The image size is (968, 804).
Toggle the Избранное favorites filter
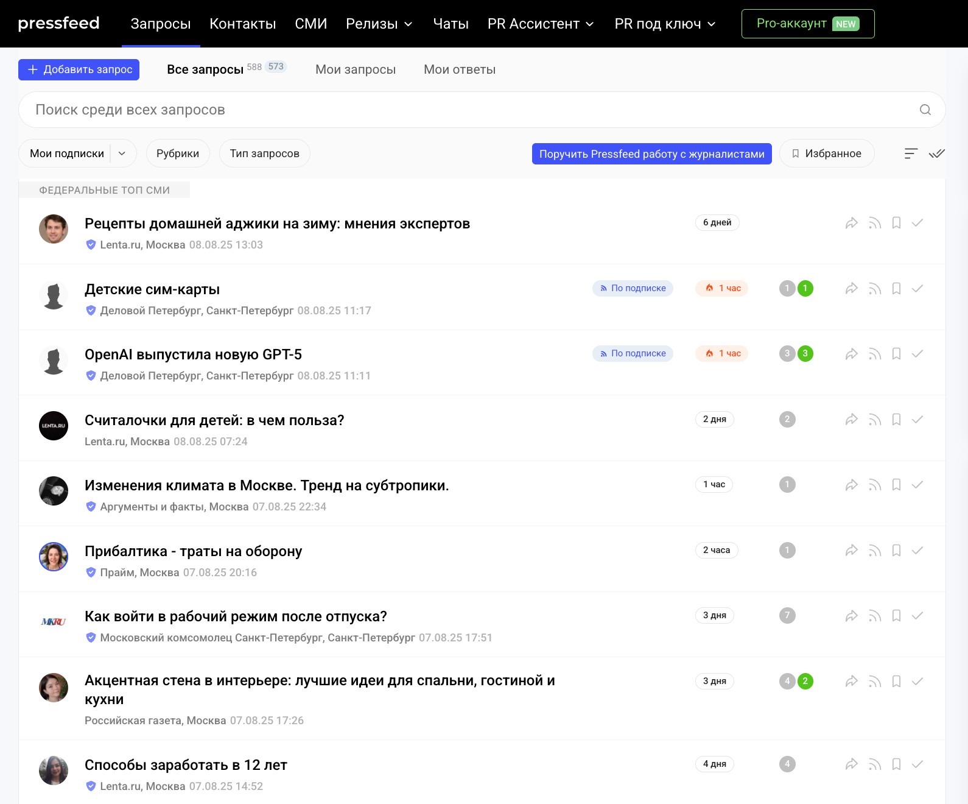click(826, 153)
